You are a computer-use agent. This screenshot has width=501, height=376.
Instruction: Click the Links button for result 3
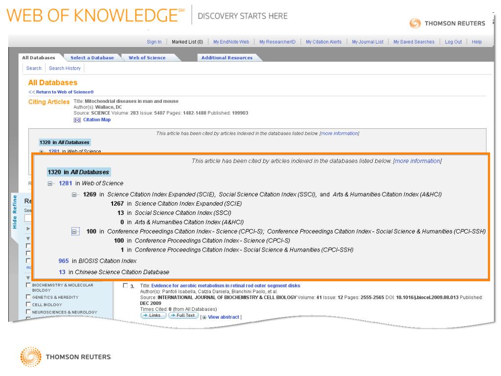click(153, 316)
